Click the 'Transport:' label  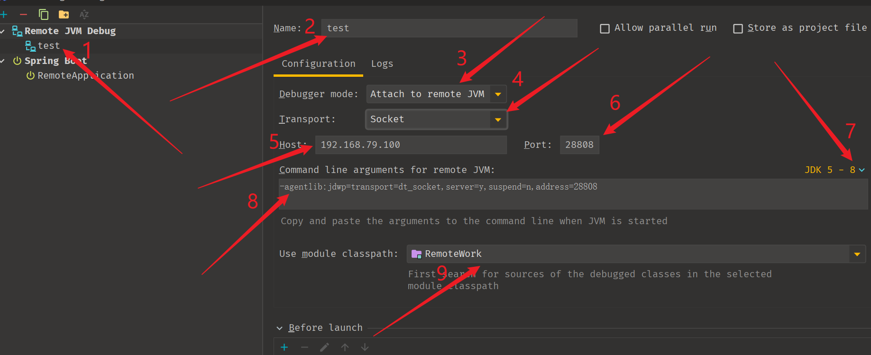click(307, 119)
